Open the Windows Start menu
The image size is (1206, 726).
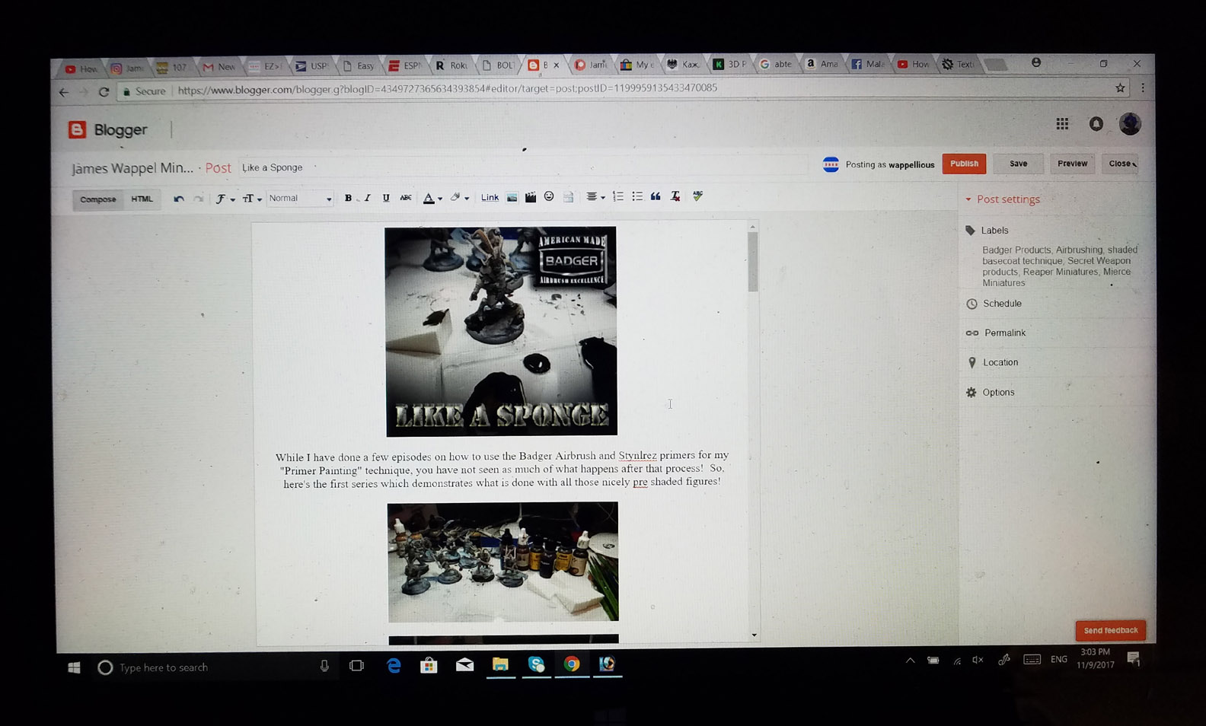tap(74, 667)
